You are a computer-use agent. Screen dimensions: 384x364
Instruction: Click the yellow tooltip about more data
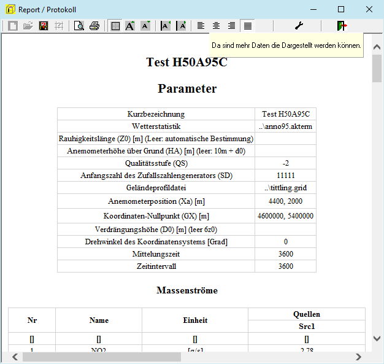coord(286,45)
